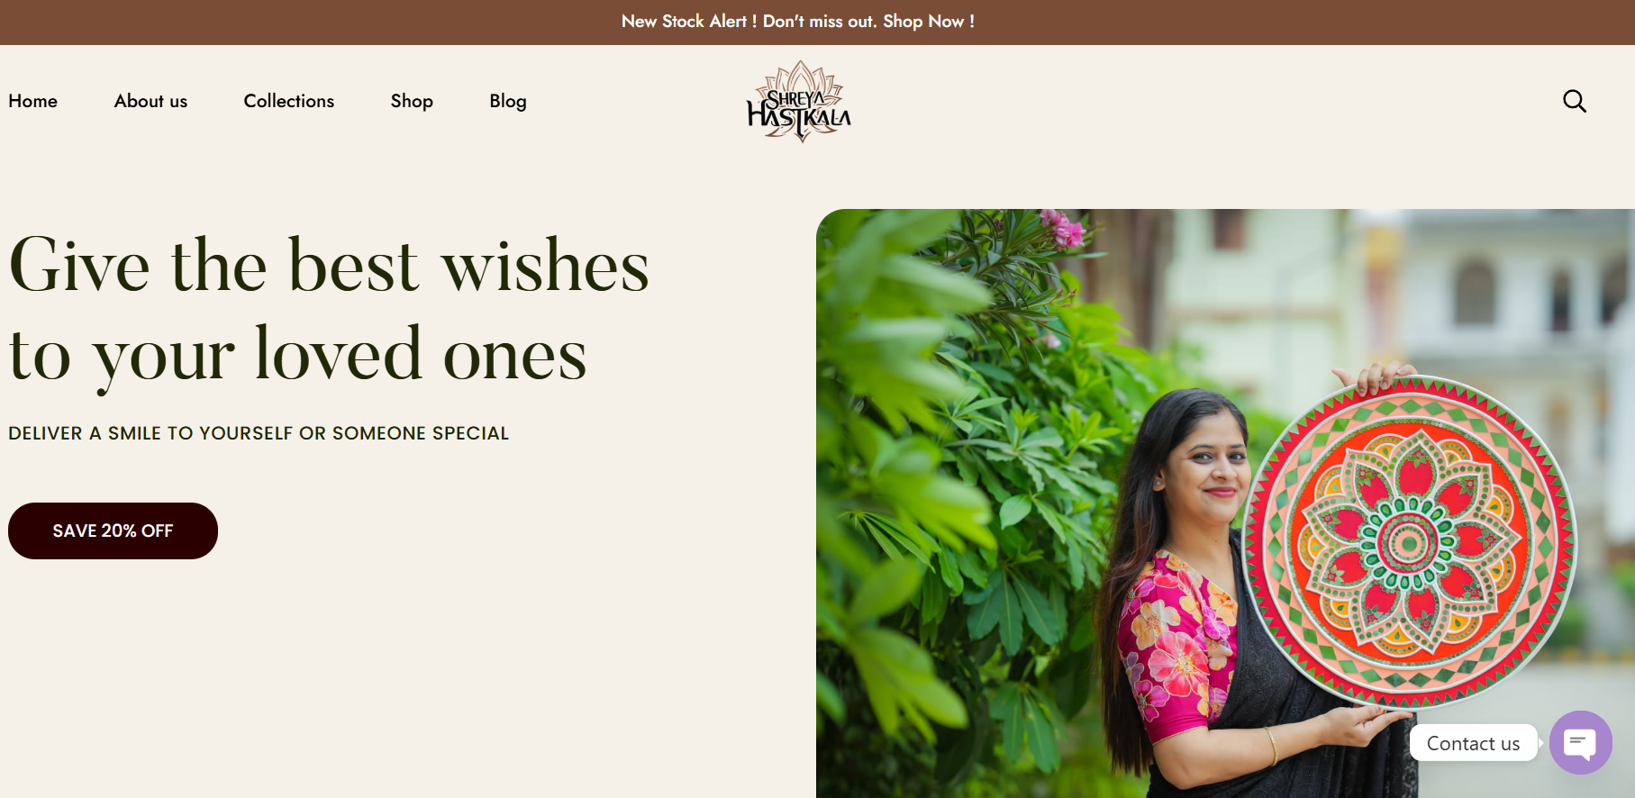Open the search magnifier icon

tap(1574, 101)
